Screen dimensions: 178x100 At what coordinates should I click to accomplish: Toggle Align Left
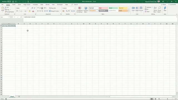click(38, 11)
